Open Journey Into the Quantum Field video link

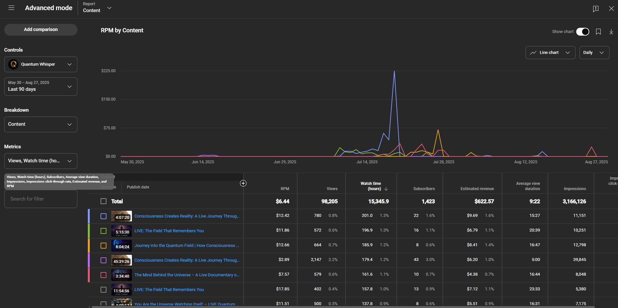click(187, 246)
